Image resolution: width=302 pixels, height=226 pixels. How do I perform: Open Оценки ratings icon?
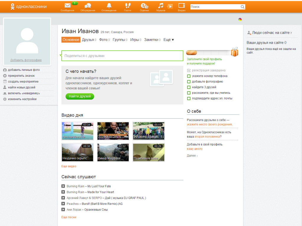pos(144,6)
